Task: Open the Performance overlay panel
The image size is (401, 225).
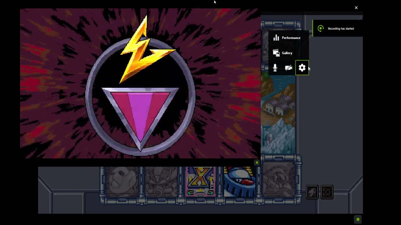Action: click(287, 38)
